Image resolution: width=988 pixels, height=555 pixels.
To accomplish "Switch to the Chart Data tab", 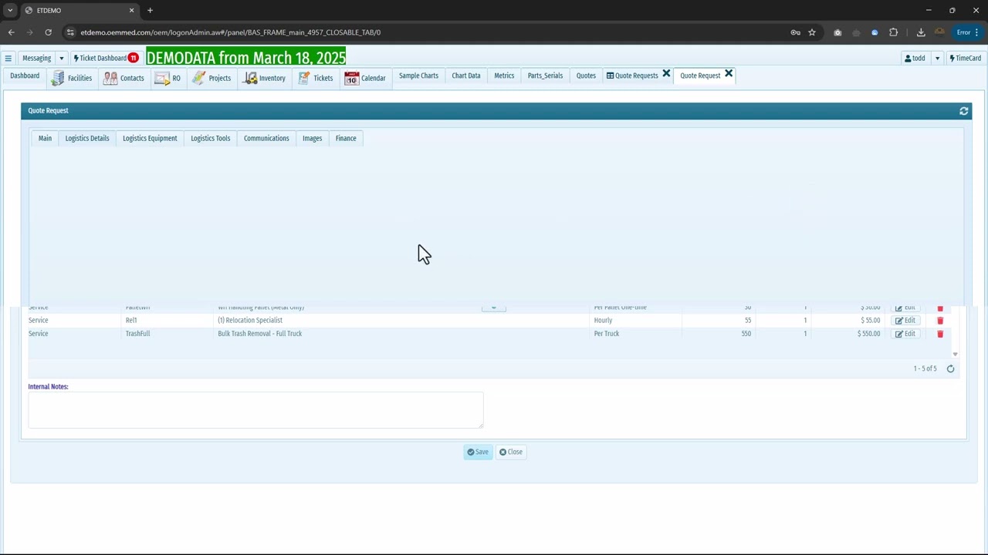I will tap(466, 76).
